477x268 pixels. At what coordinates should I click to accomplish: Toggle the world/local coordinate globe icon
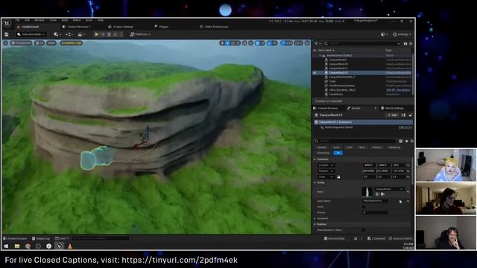pyautogui.click(x=244, y=43)
